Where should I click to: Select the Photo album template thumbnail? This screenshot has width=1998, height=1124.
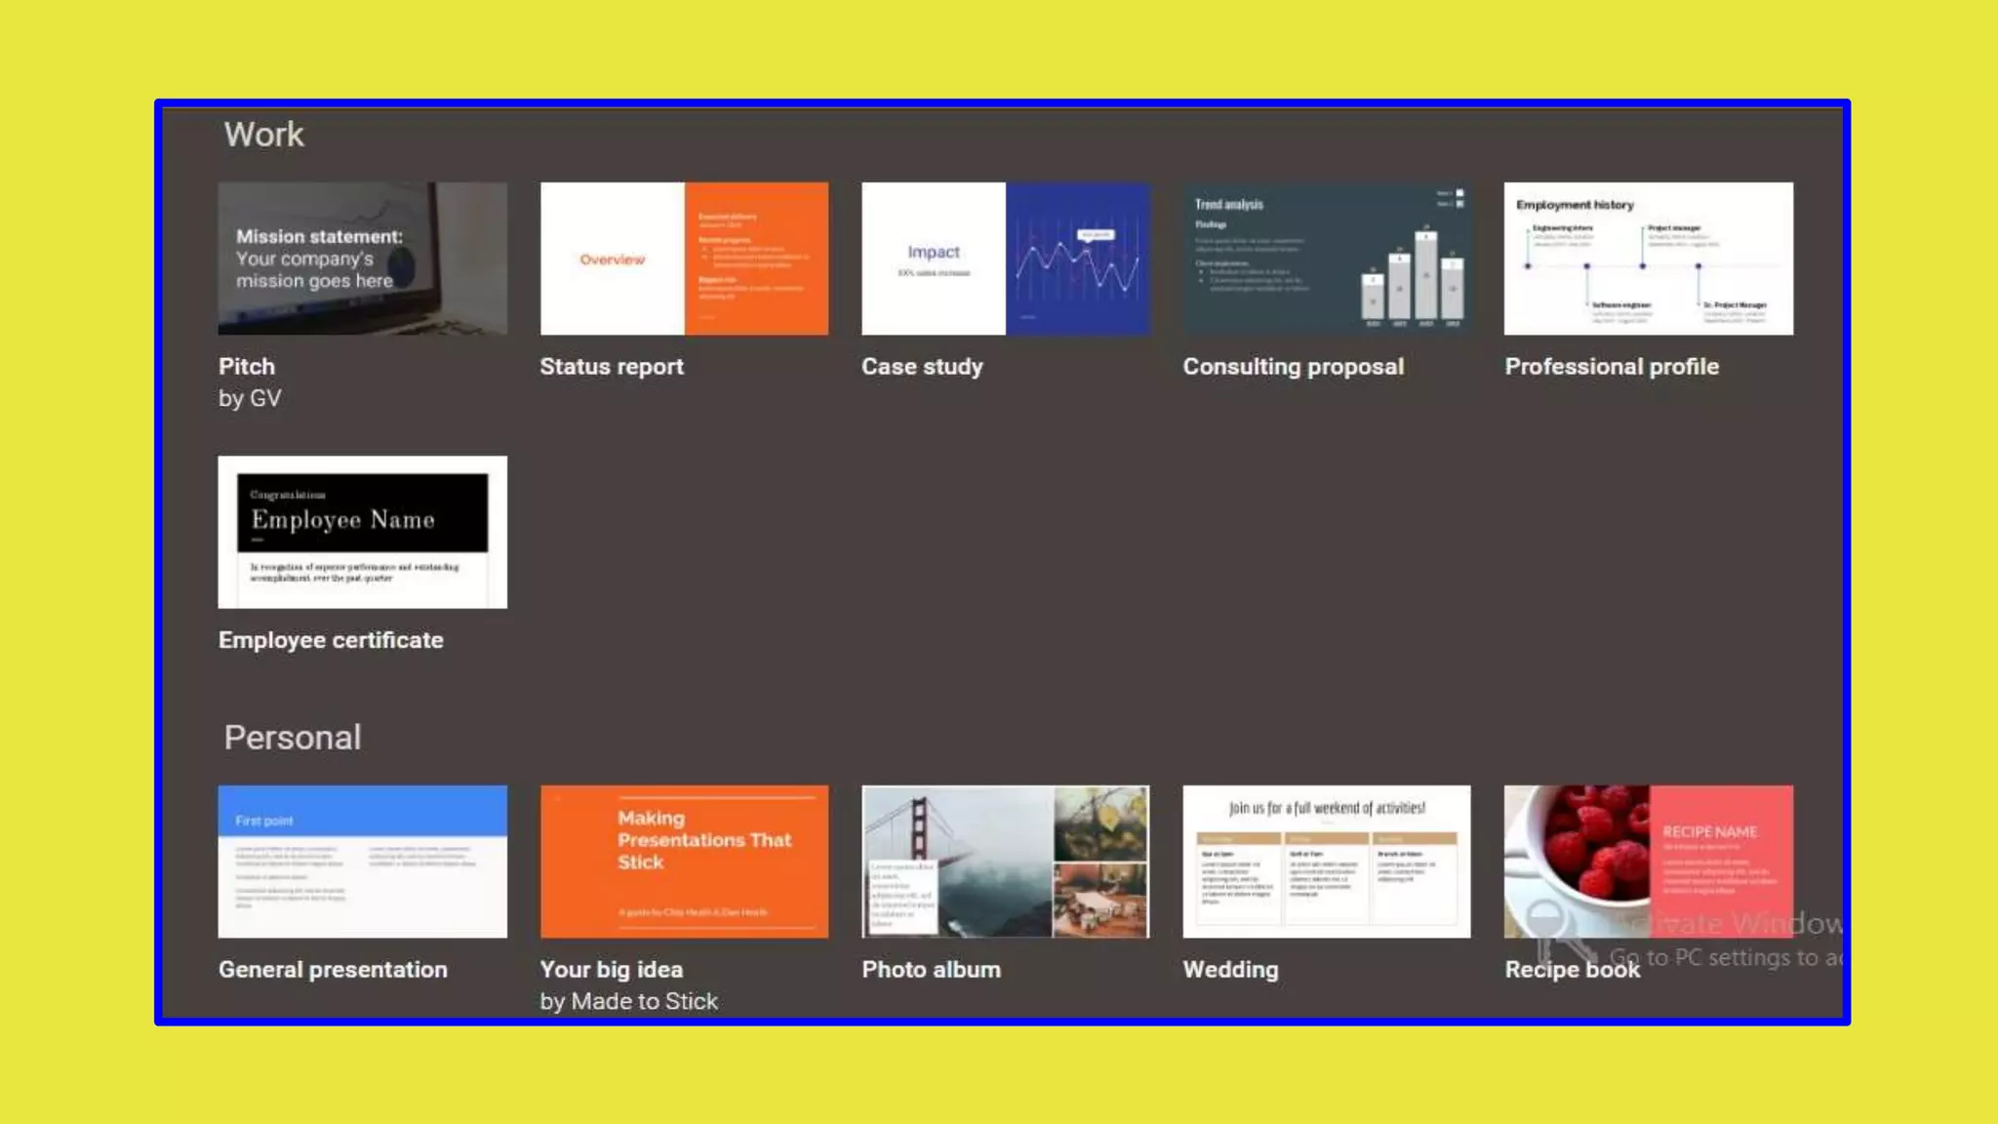point(1005,862)
